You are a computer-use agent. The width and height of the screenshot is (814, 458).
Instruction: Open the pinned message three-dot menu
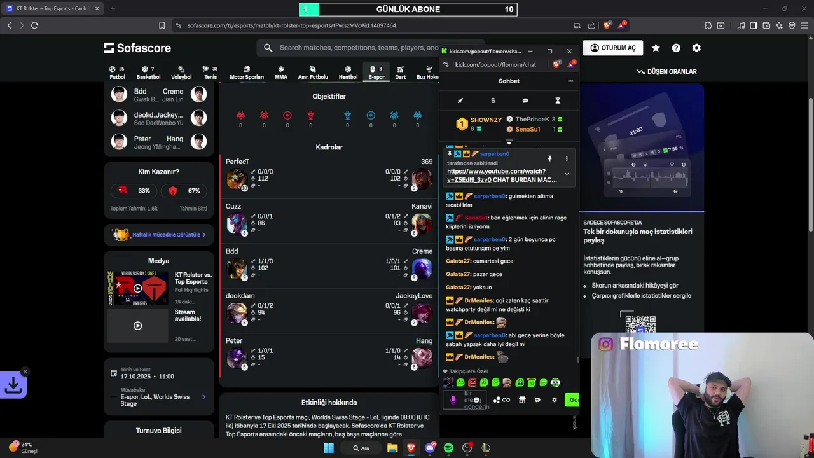(x=567, y=158)
